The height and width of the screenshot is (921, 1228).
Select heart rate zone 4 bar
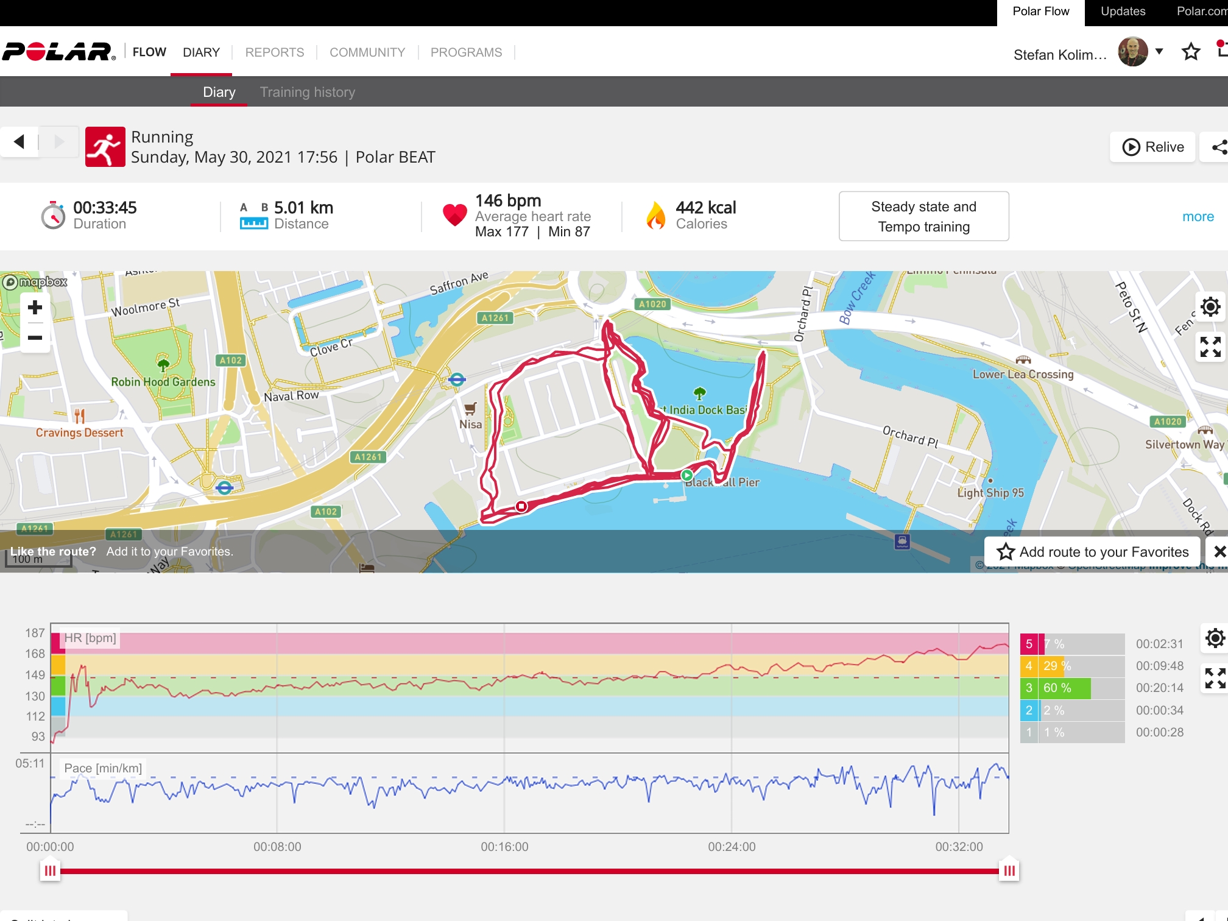pyautogui.click(x=1073, y=666)
